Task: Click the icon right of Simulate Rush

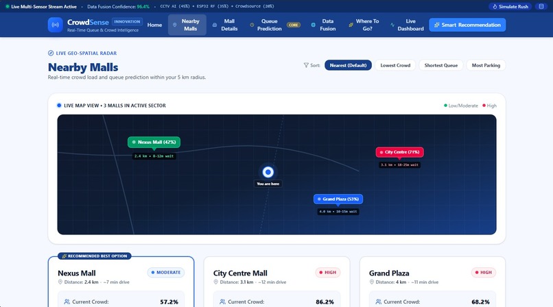Action: point(541,6)
